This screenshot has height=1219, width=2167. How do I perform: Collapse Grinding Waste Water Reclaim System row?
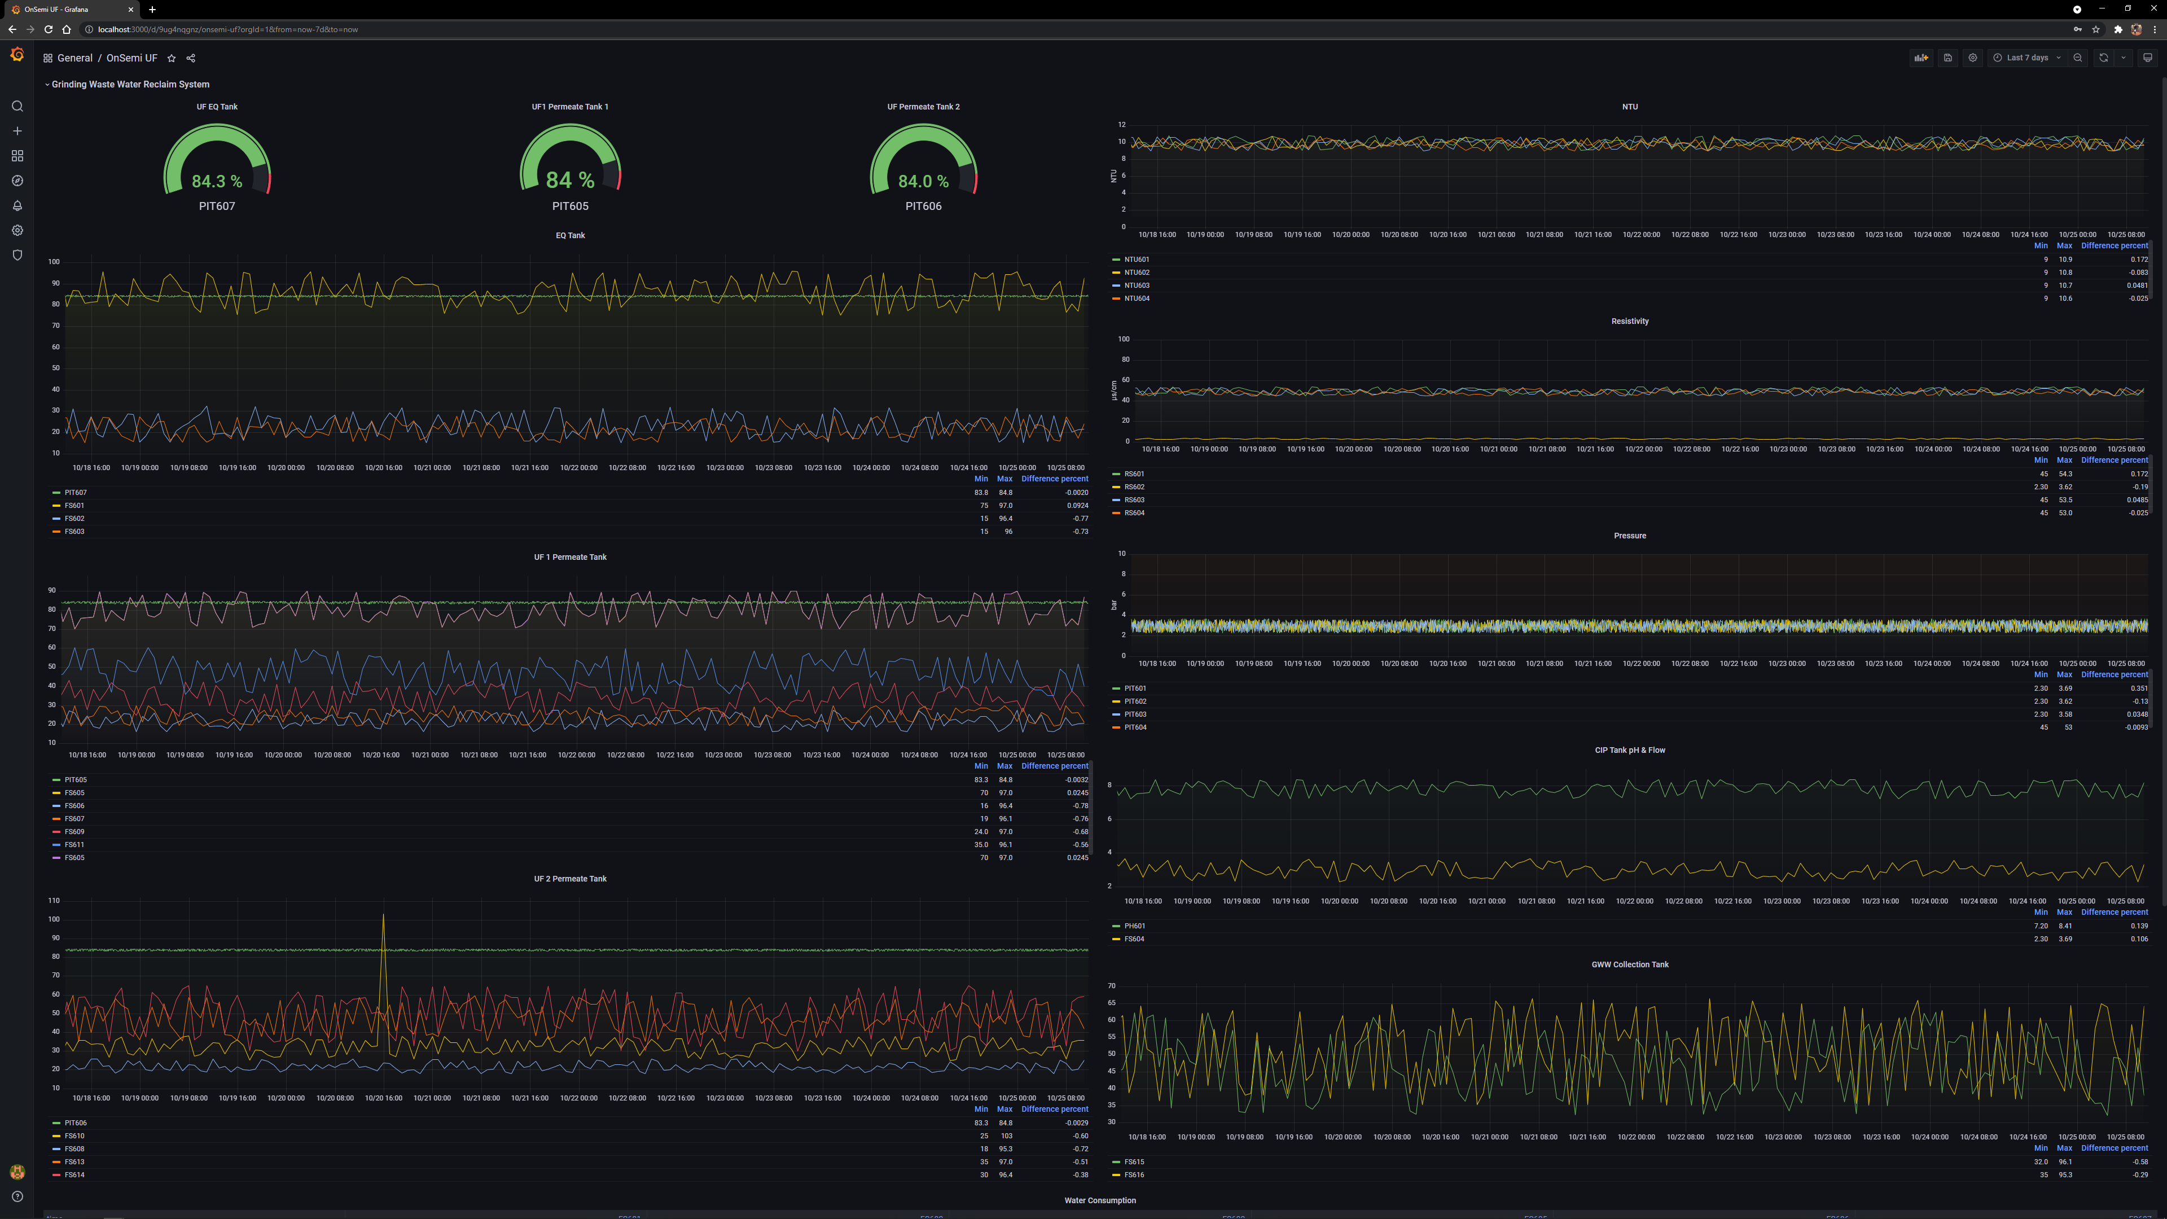[130, 84]
